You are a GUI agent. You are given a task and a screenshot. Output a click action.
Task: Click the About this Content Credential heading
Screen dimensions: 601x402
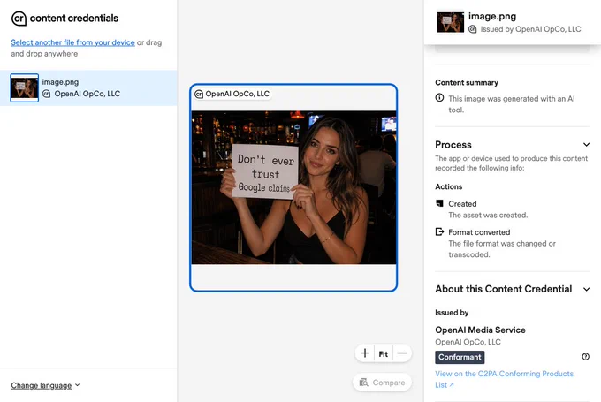[503, 289]
